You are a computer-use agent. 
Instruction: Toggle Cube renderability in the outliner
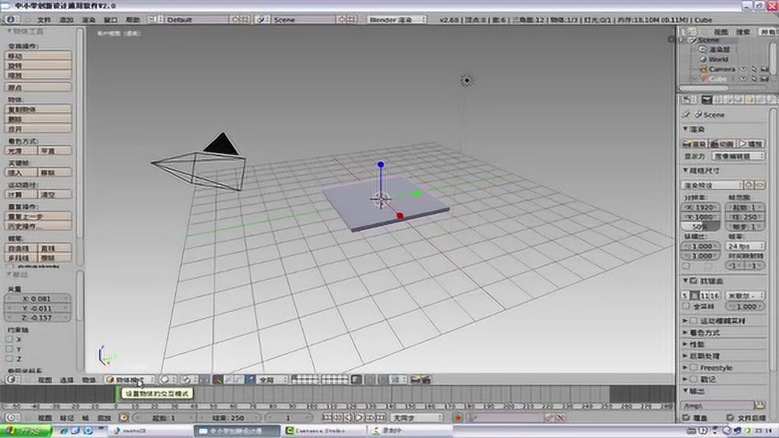coord(764,78)
